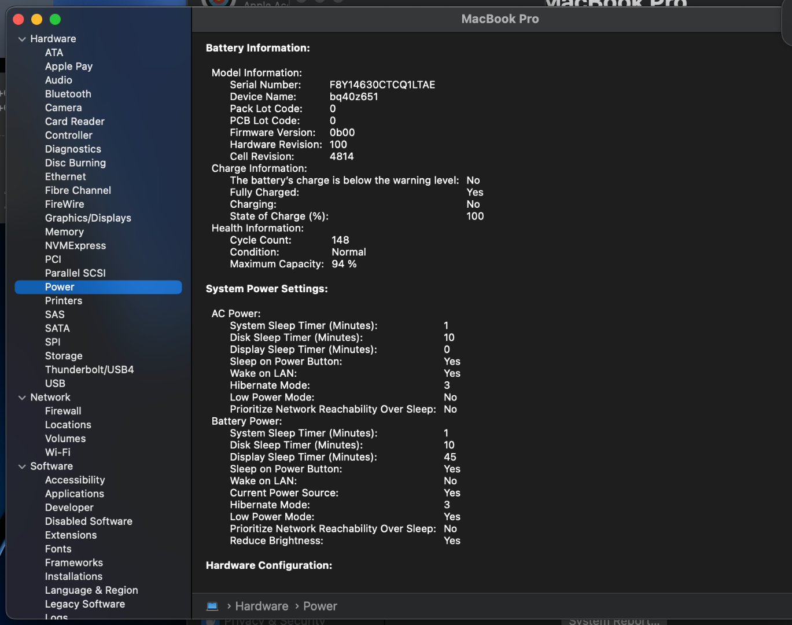
Task: Select Graphics/Displays in sidebar
Action: click(88, 218)
